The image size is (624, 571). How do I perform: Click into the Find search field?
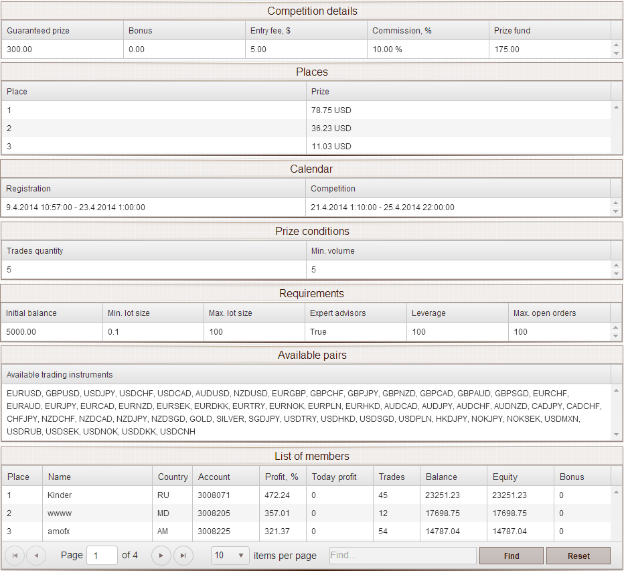(x=402, y=556)
